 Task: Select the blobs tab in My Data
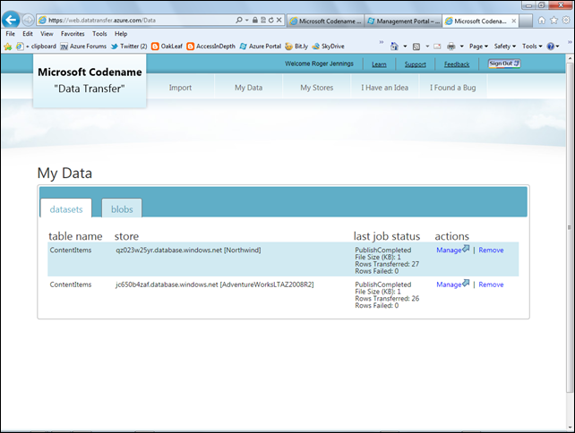(122, 208)
